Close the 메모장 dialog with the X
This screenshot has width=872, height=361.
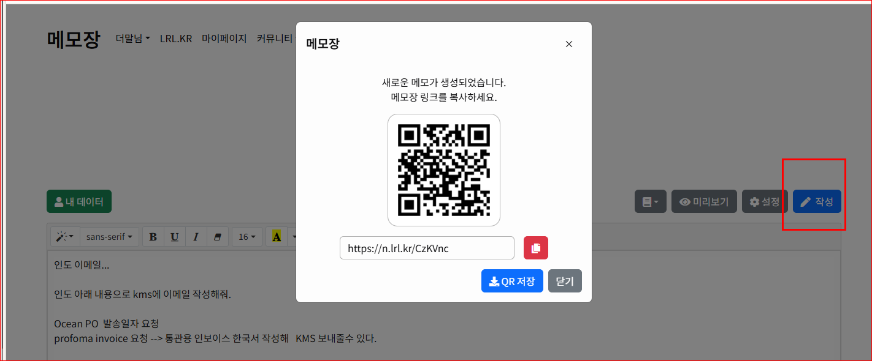click(x=568, y=44)
